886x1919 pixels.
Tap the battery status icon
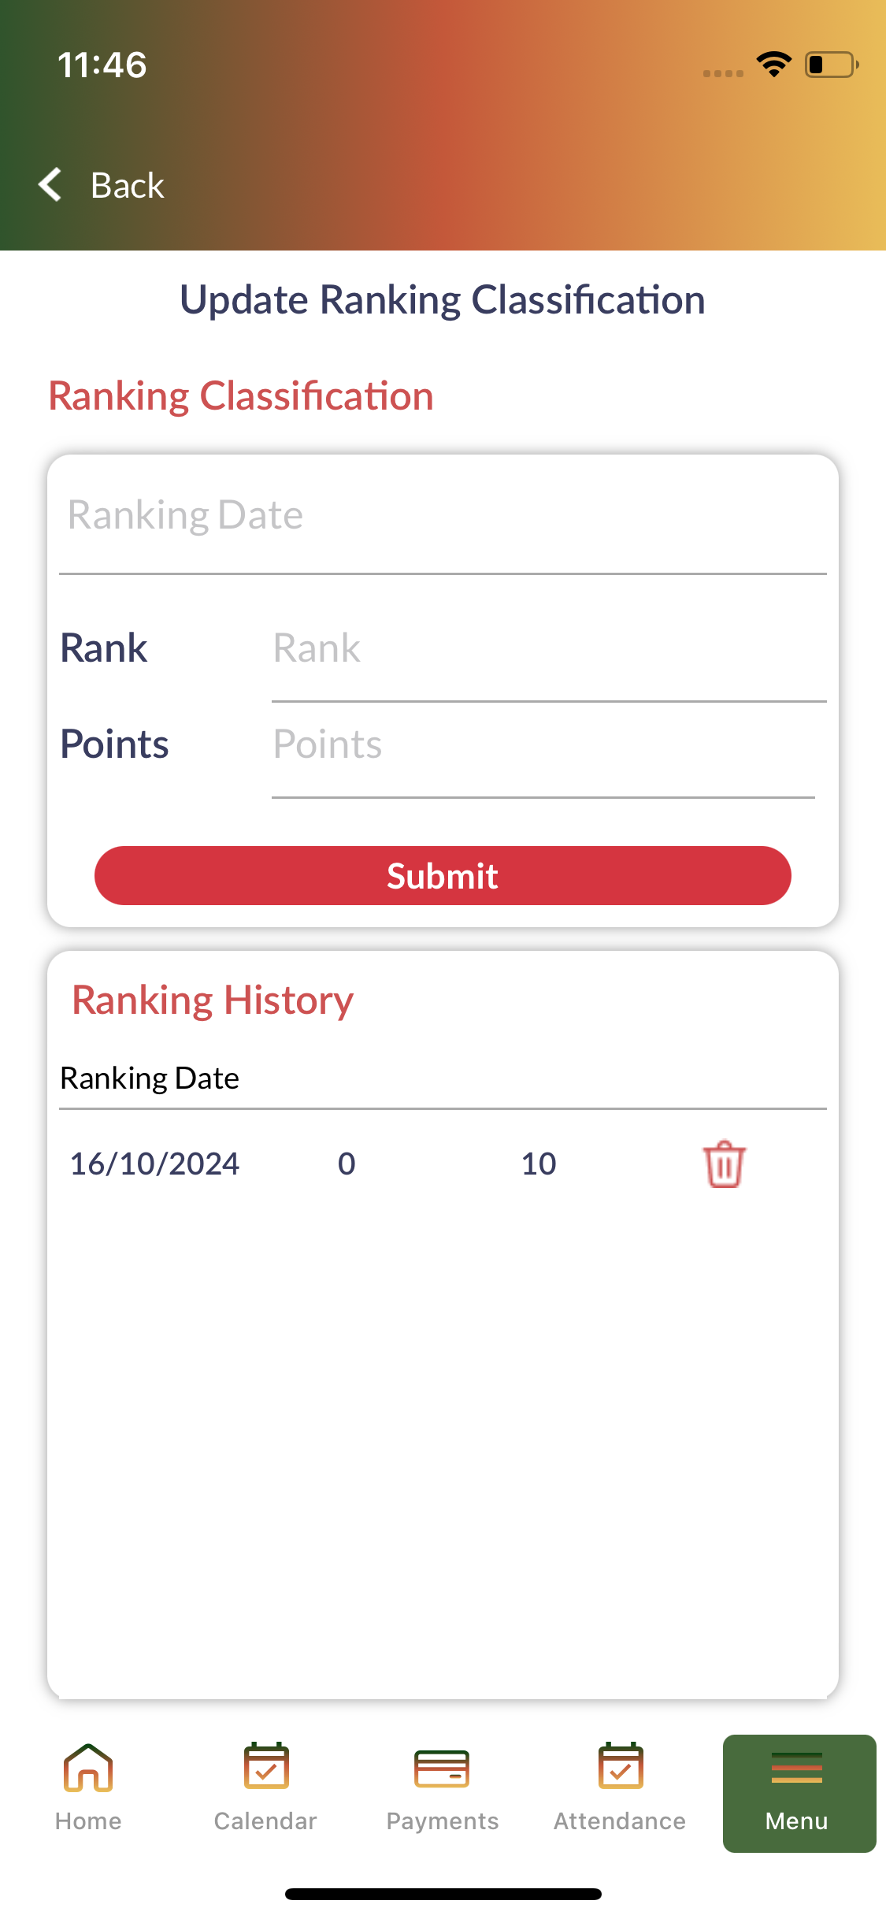tap(831, 65)
